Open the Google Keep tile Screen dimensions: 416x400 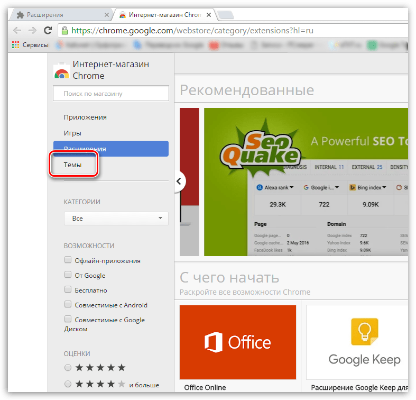357,342
